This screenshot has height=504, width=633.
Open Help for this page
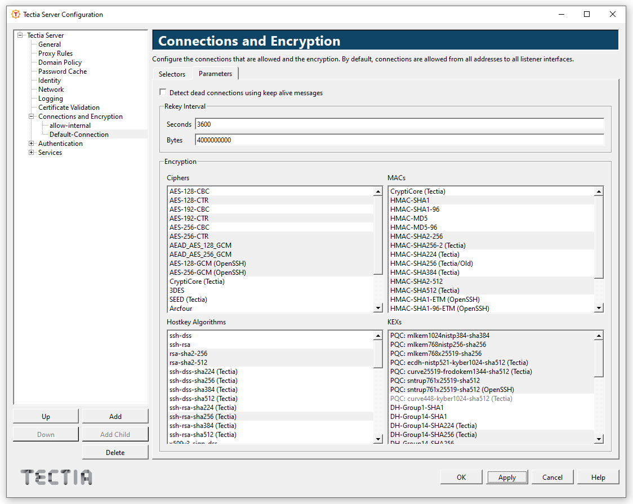598,478
